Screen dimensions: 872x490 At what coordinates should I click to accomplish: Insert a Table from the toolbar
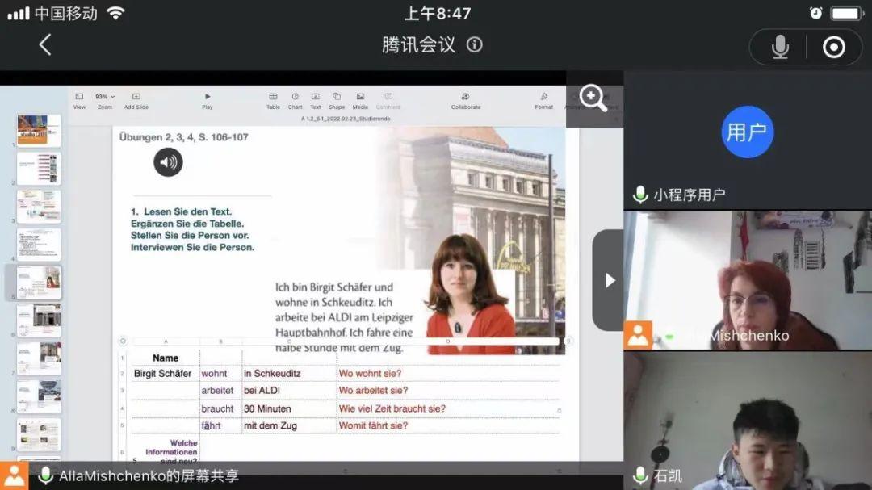click(x=273, y=100)
